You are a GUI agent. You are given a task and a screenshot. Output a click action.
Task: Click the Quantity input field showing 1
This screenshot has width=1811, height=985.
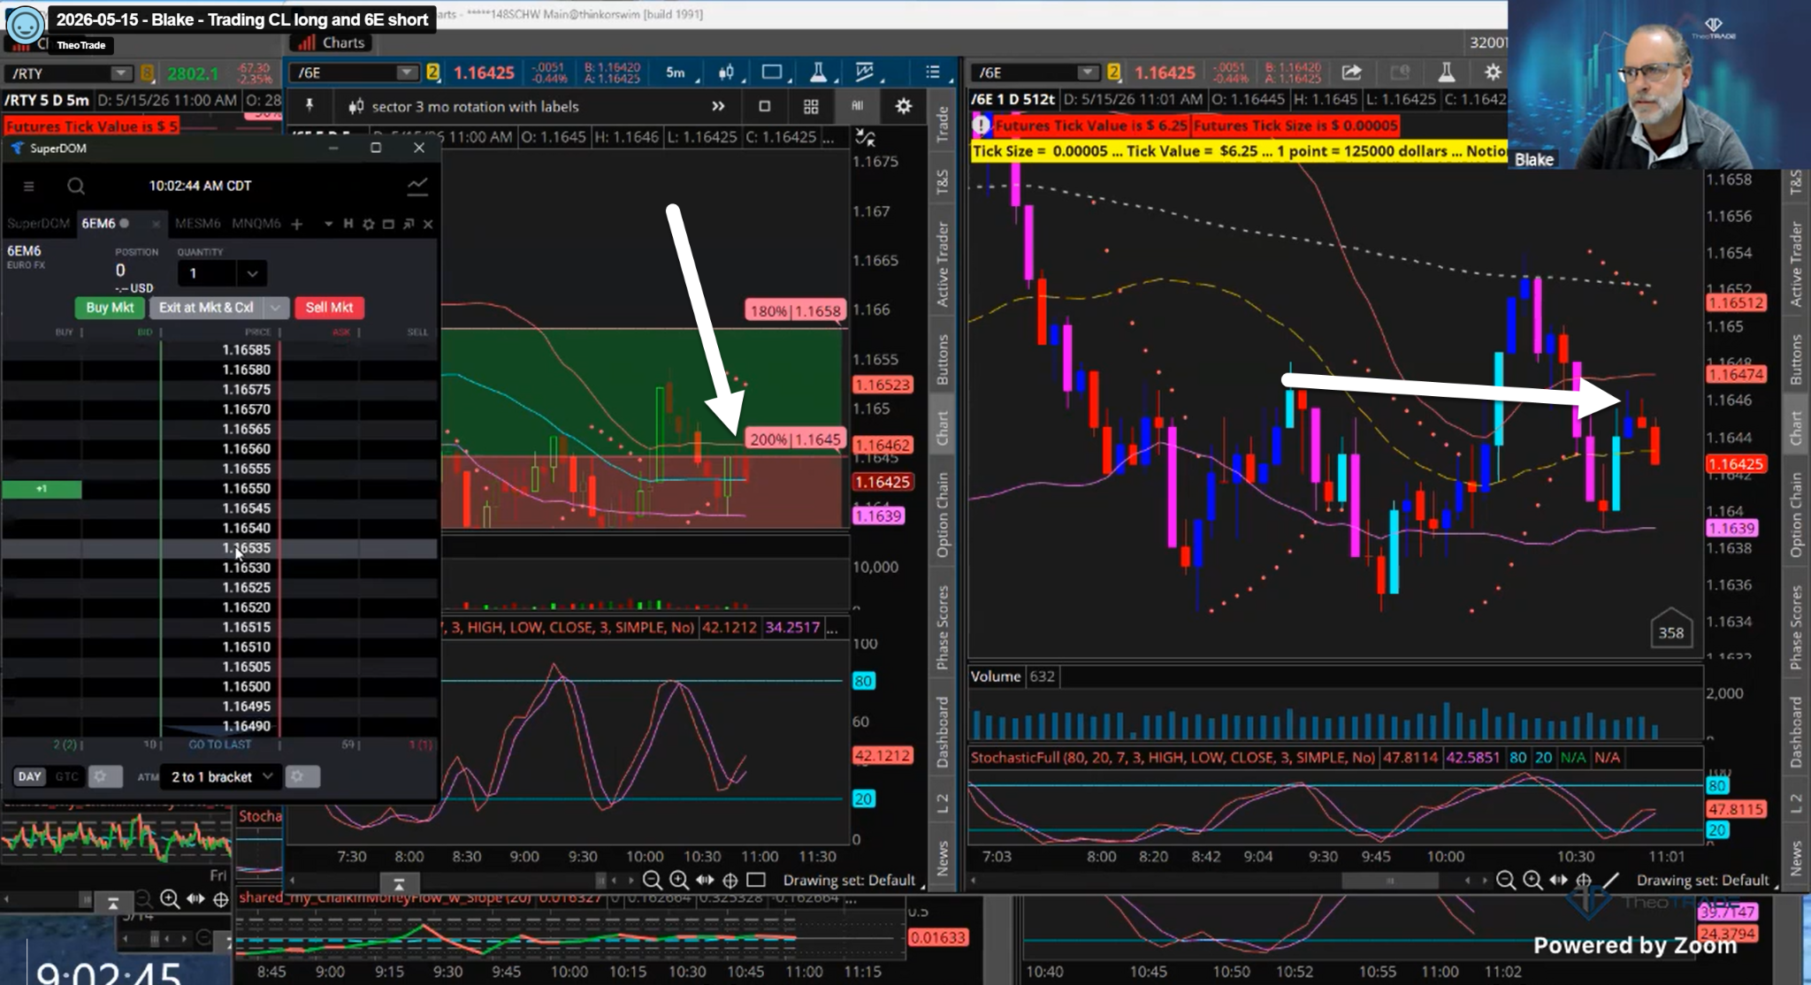[x=207, y=273]
